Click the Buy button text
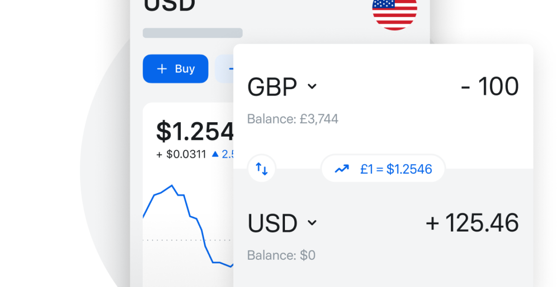Image resolution: width=560 pixels, height=287 pixels. coord(185,69)
